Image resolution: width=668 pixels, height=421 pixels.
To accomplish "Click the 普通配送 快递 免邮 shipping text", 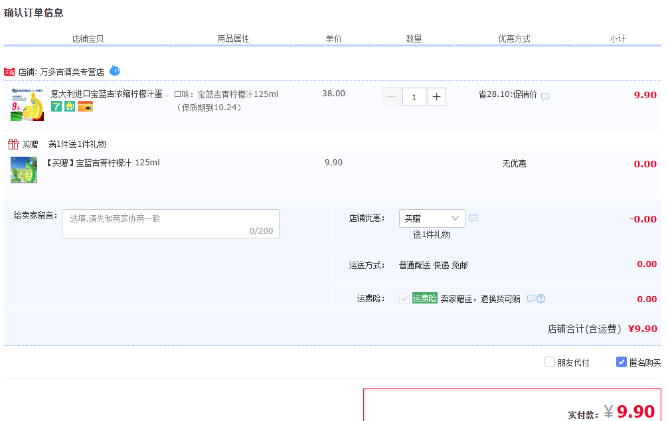I will (x=433, y=266).
